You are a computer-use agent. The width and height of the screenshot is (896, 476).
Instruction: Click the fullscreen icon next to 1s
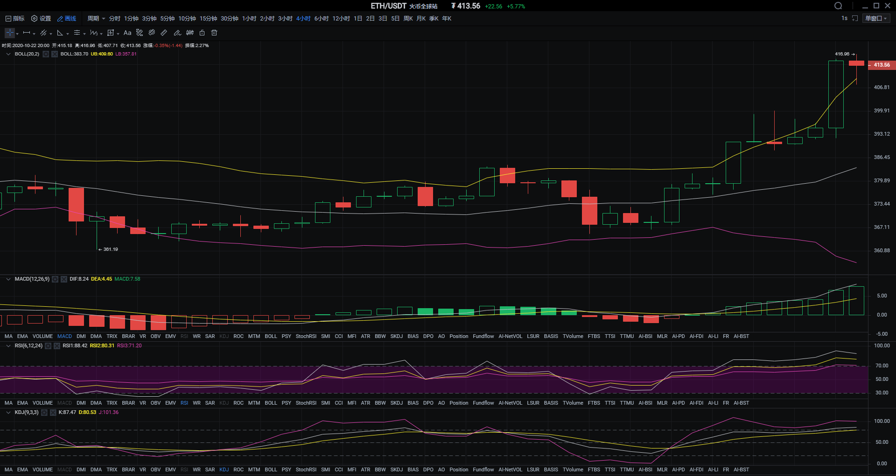pyautogui.click(x=855, y=18)
